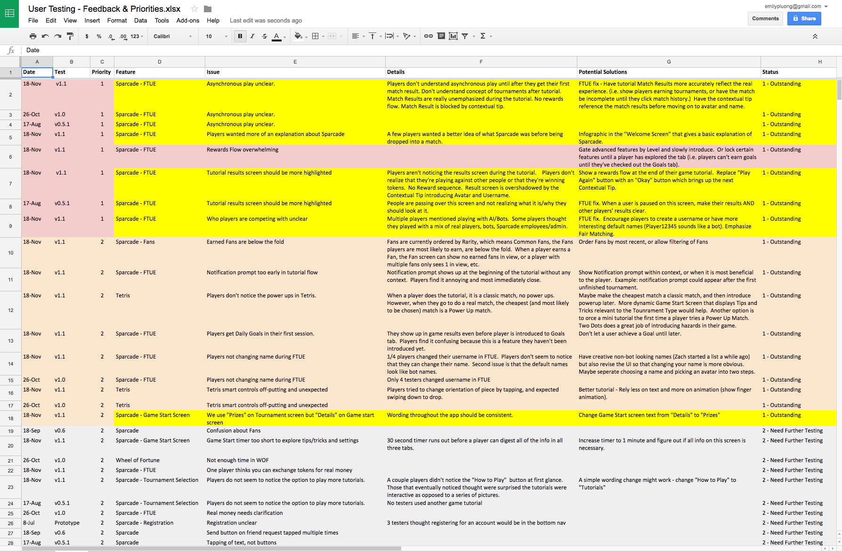Viewport: 842px width, 552px height.
Task: Decrease decimal places
Action: (111, 36)
